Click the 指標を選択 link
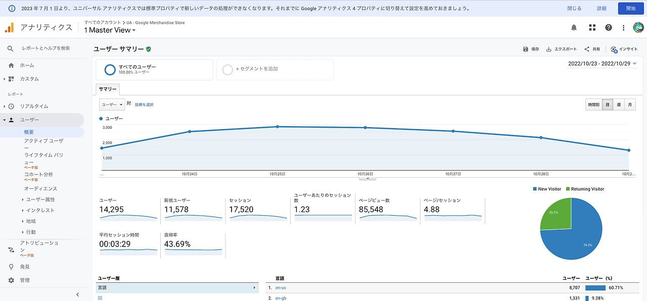647x301 pixels. (x=144, y=105)
